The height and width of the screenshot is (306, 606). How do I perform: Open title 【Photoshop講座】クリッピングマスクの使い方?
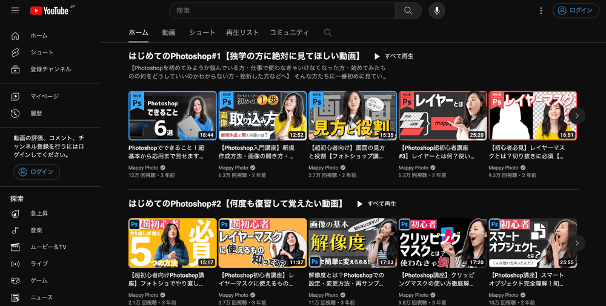tap(437, 279)
